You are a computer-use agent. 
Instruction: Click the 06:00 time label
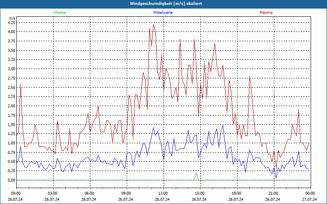pos(90,193)
